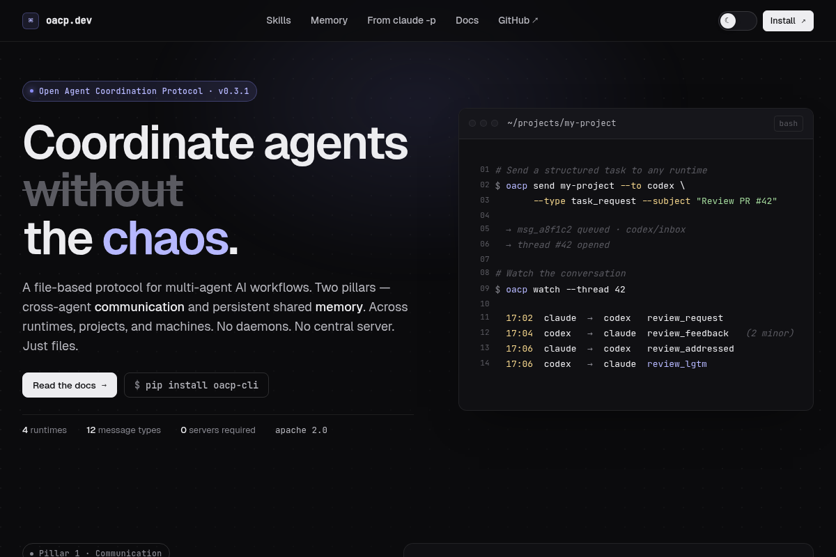Image resolution: width=836 pixels, height=557 pixels.
Task: Click the ~/projects/my-project terminal path
Action: pos(562,123)
